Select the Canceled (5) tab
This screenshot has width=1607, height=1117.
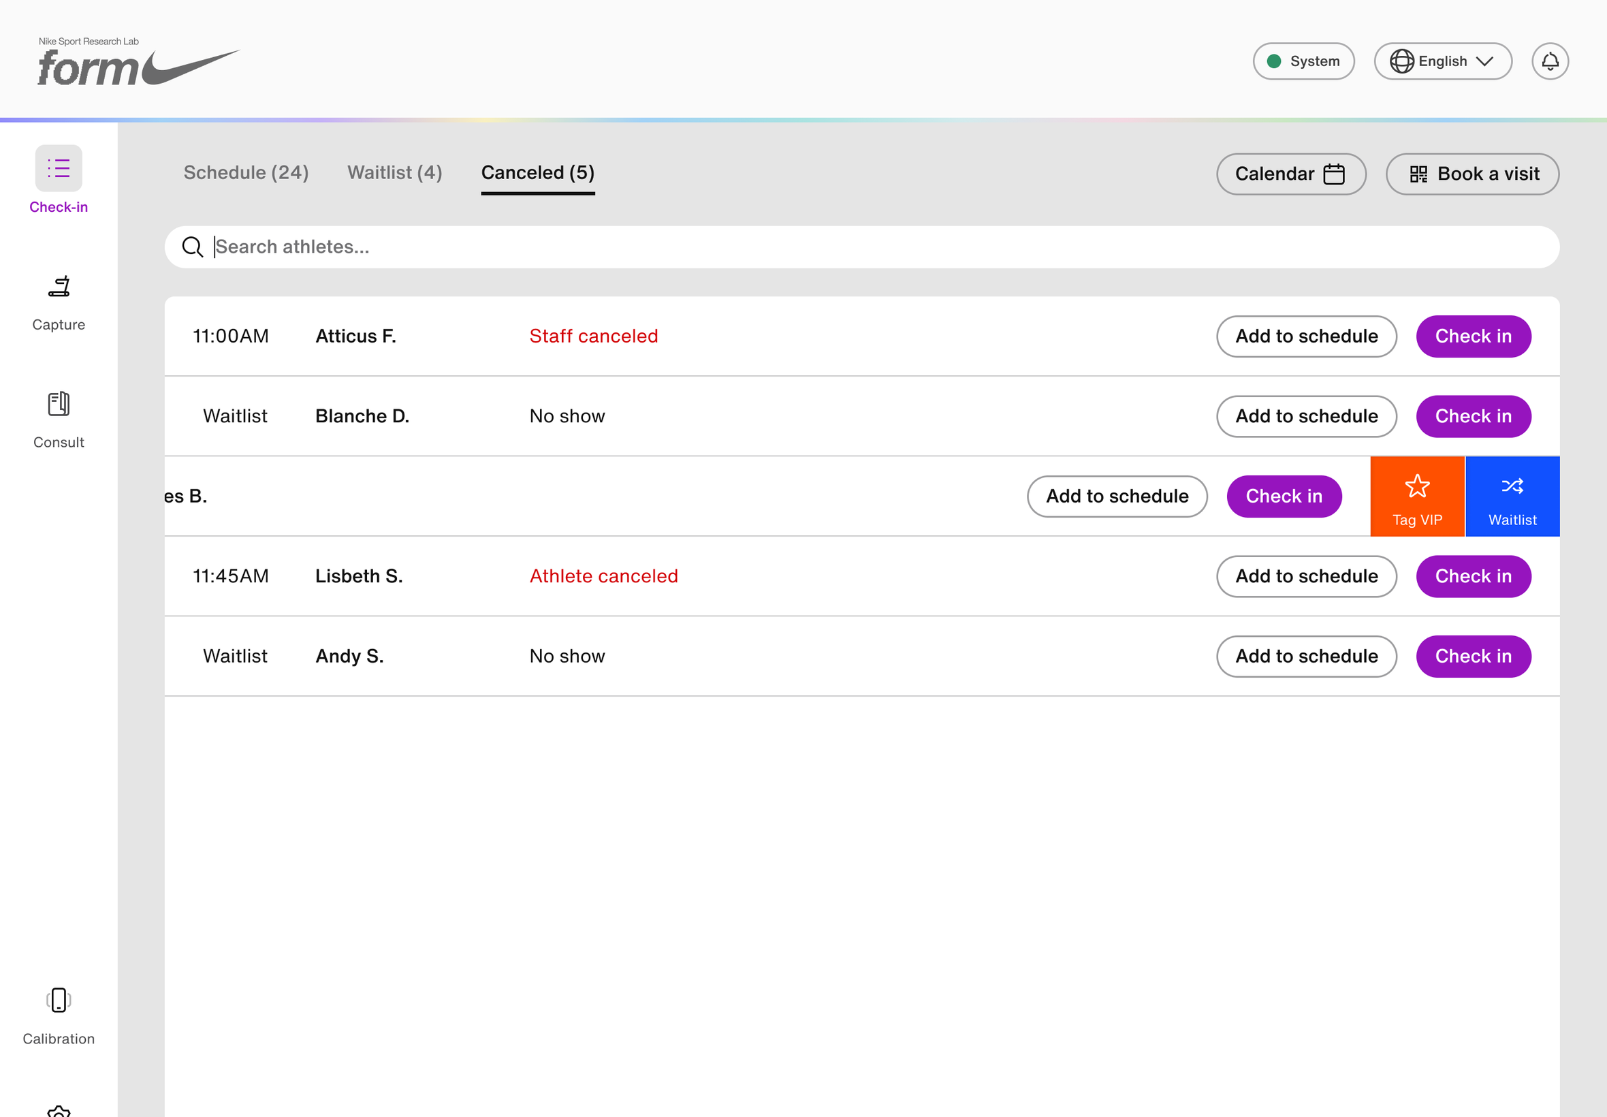537,173
